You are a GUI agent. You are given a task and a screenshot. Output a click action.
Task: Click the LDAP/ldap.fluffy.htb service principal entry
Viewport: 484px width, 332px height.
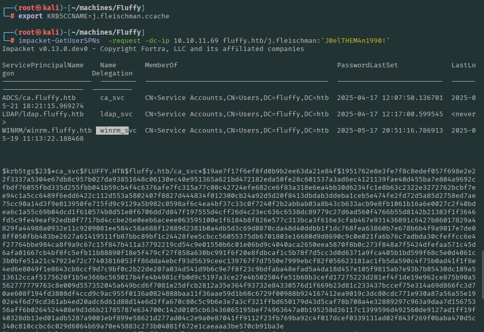43,114
